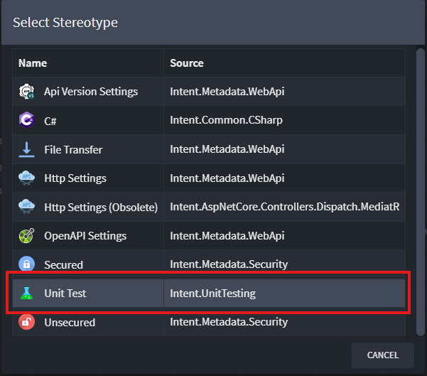Pick the Unsecured stereotype name
The image size is (427, 376).
pos(70,323)
